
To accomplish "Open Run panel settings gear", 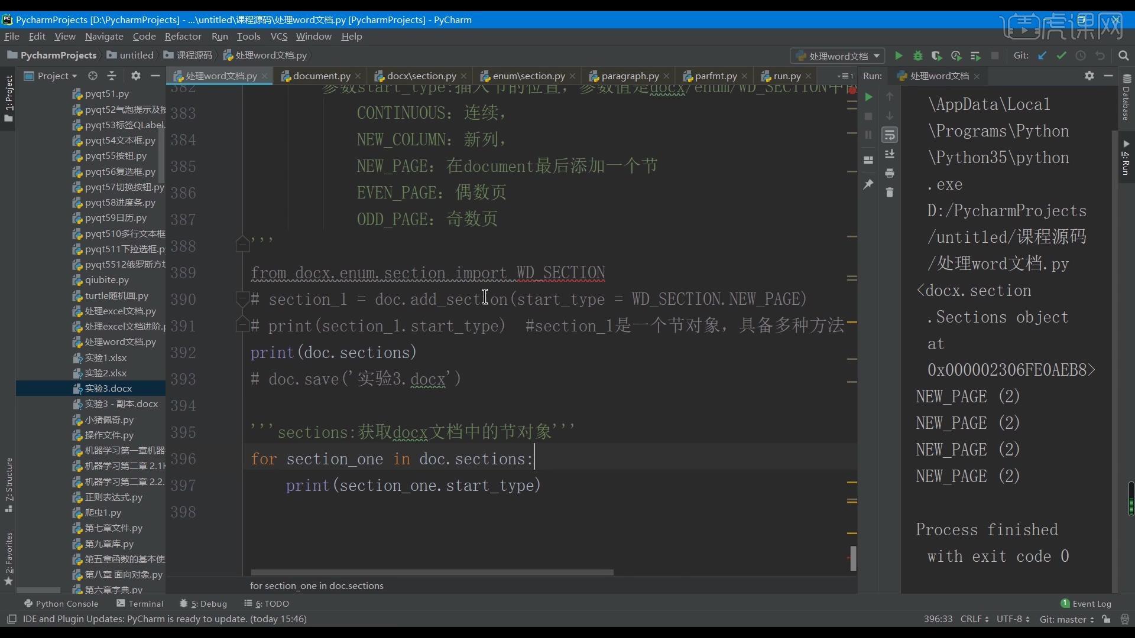I will coord(1089,76).
